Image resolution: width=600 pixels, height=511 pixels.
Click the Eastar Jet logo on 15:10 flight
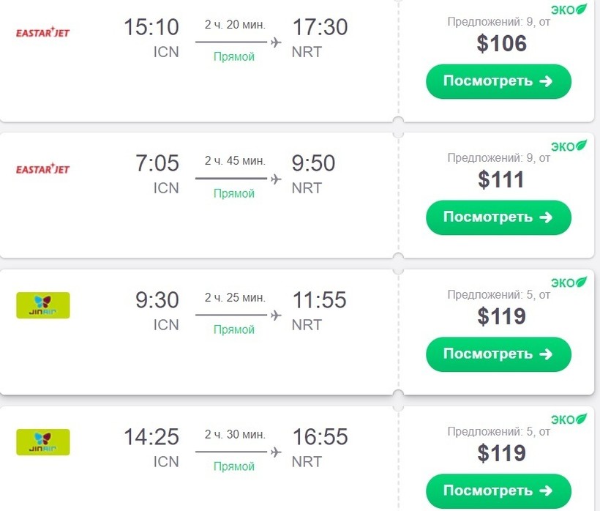tap(42, 33)
